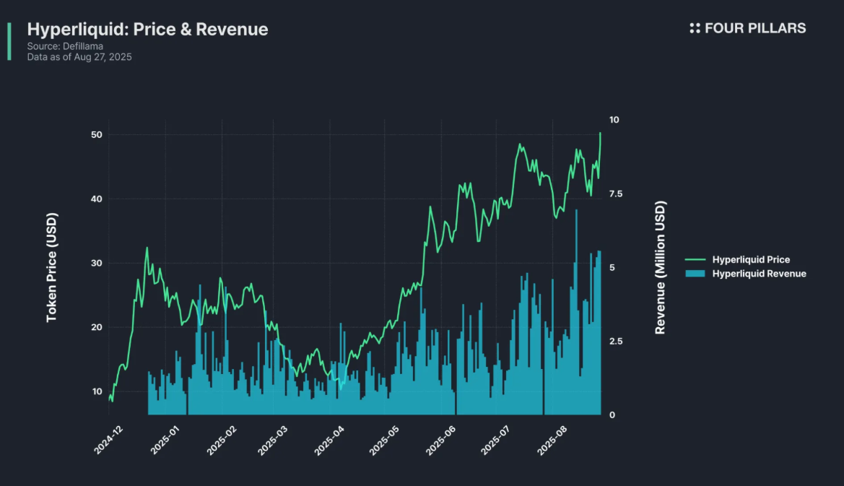Click the green vertical accent bar beside the title

(9, 40)
